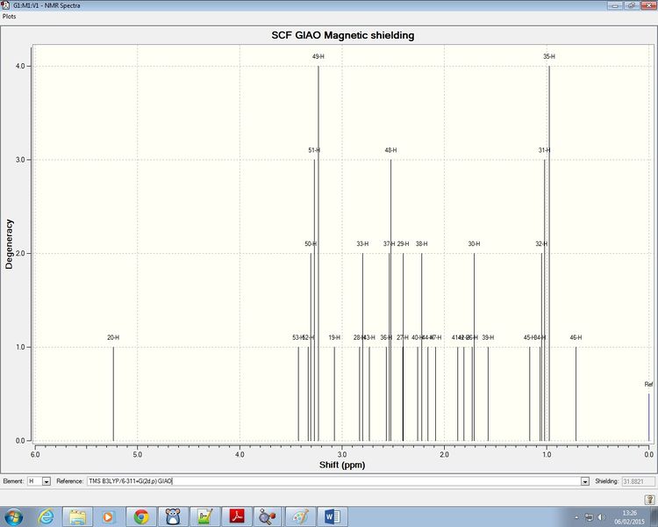
Task: Open File Explorer from the taskbar
Action: click(x=77, y=516)
